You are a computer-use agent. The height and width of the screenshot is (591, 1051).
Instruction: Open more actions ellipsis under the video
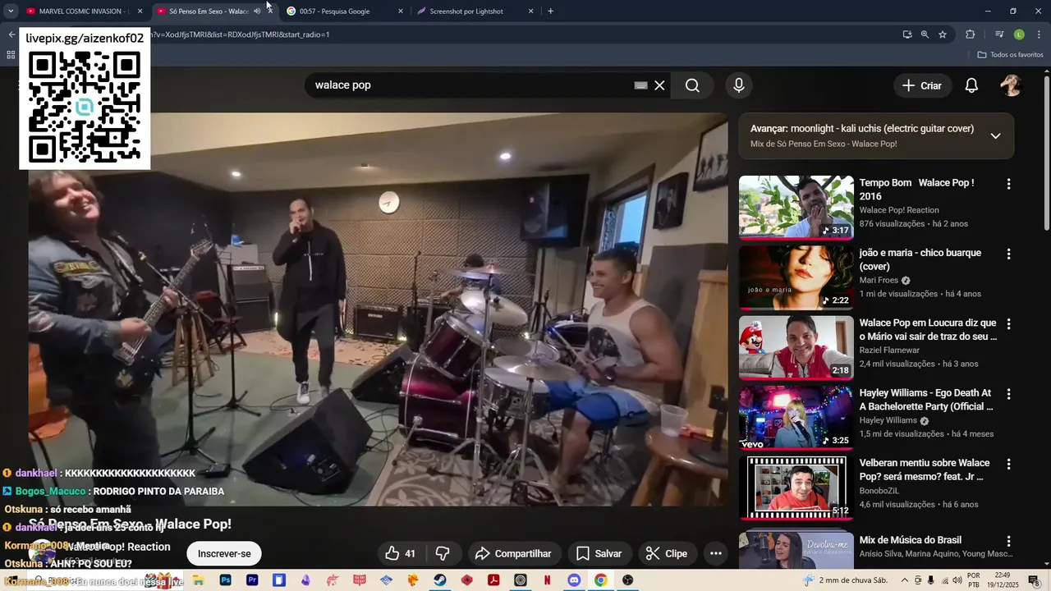tap(715, 553)
